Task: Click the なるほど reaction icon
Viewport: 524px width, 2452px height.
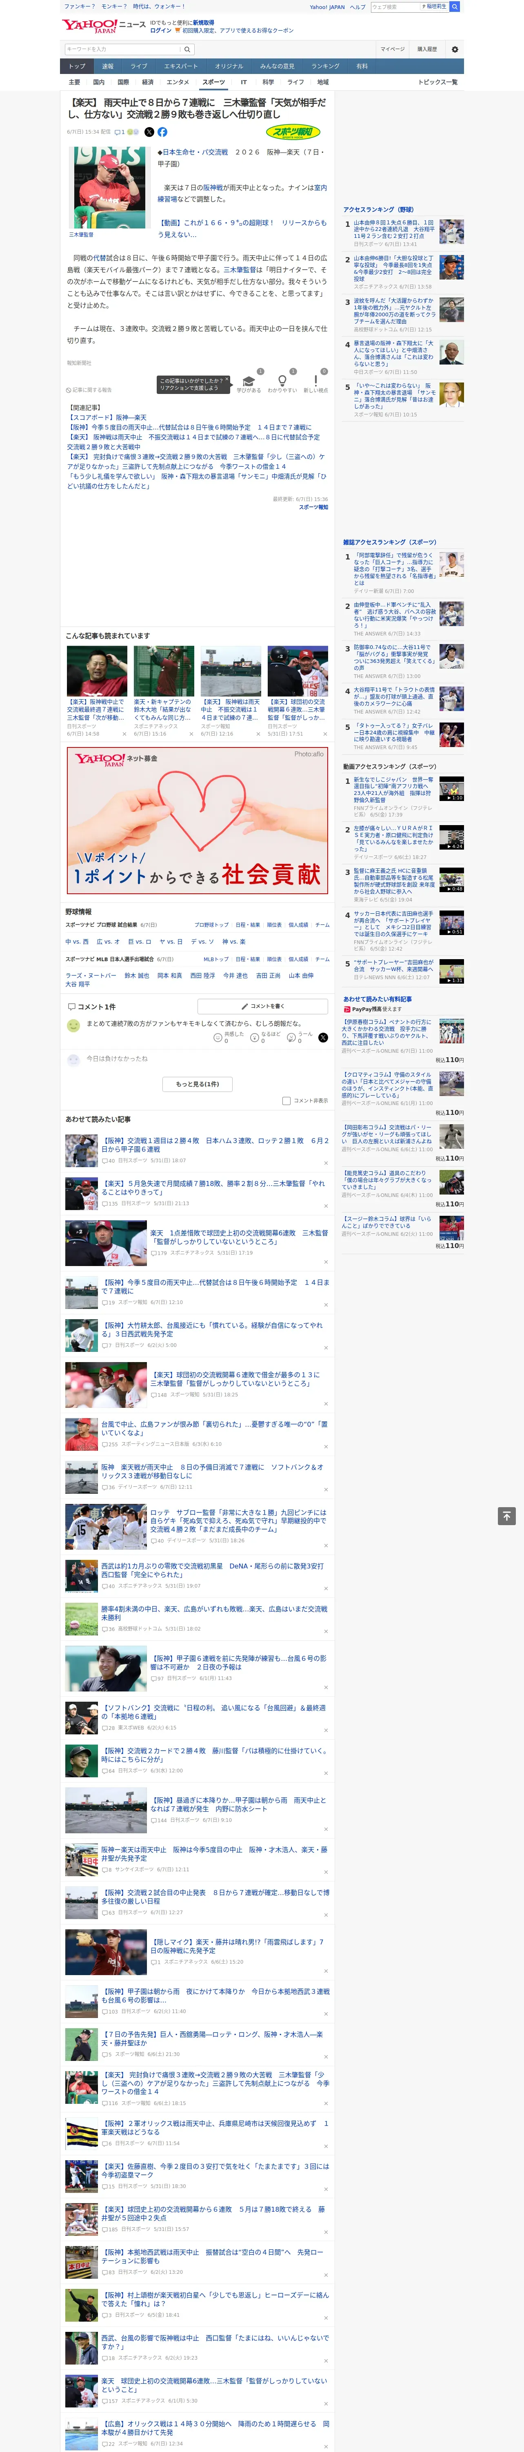Action: click(x=255, y=1038)
